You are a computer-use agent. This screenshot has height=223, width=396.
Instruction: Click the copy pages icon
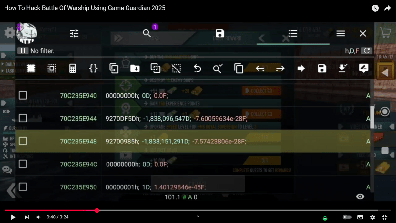(x=239, y=68)
